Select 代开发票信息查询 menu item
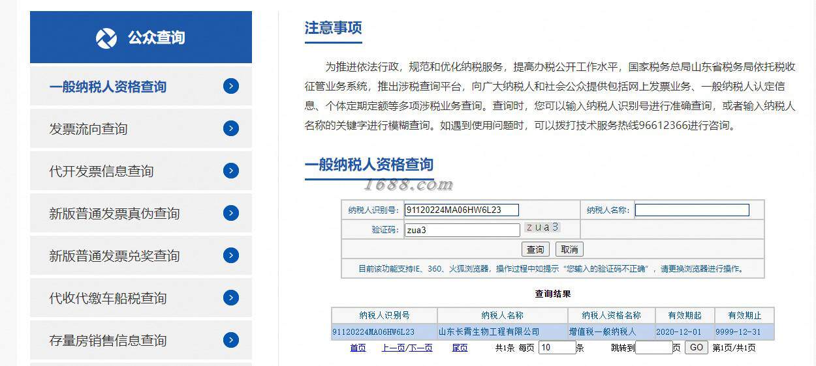The width and height of the screenshot is (816, 366). pos(141,171)
